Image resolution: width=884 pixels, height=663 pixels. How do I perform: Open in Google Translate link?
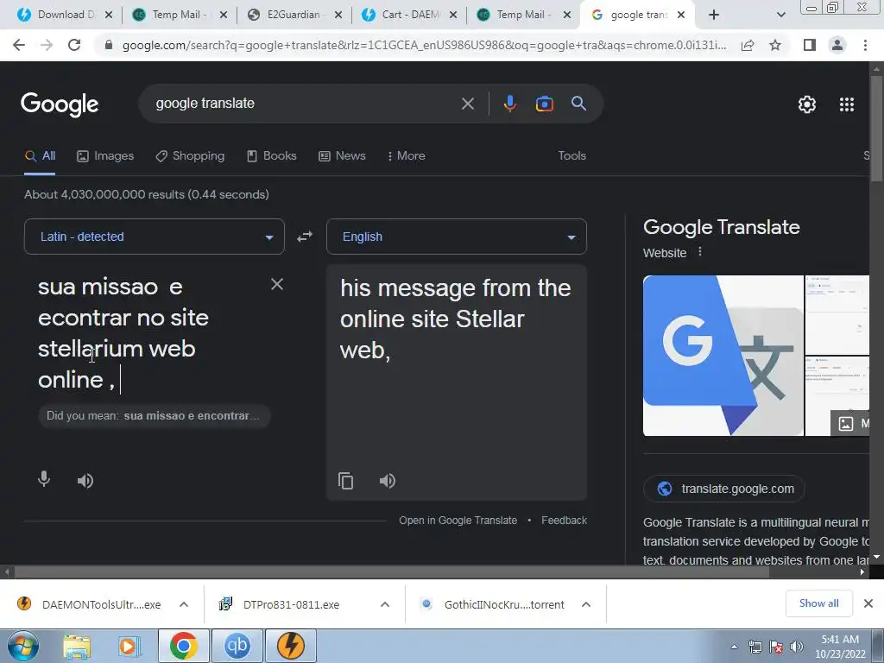pos(458,521)
